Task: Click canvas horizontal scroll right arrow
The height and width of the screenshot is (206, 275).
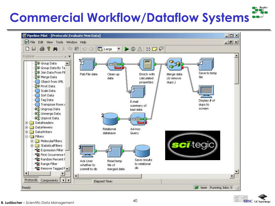Action: pos(232,176)
